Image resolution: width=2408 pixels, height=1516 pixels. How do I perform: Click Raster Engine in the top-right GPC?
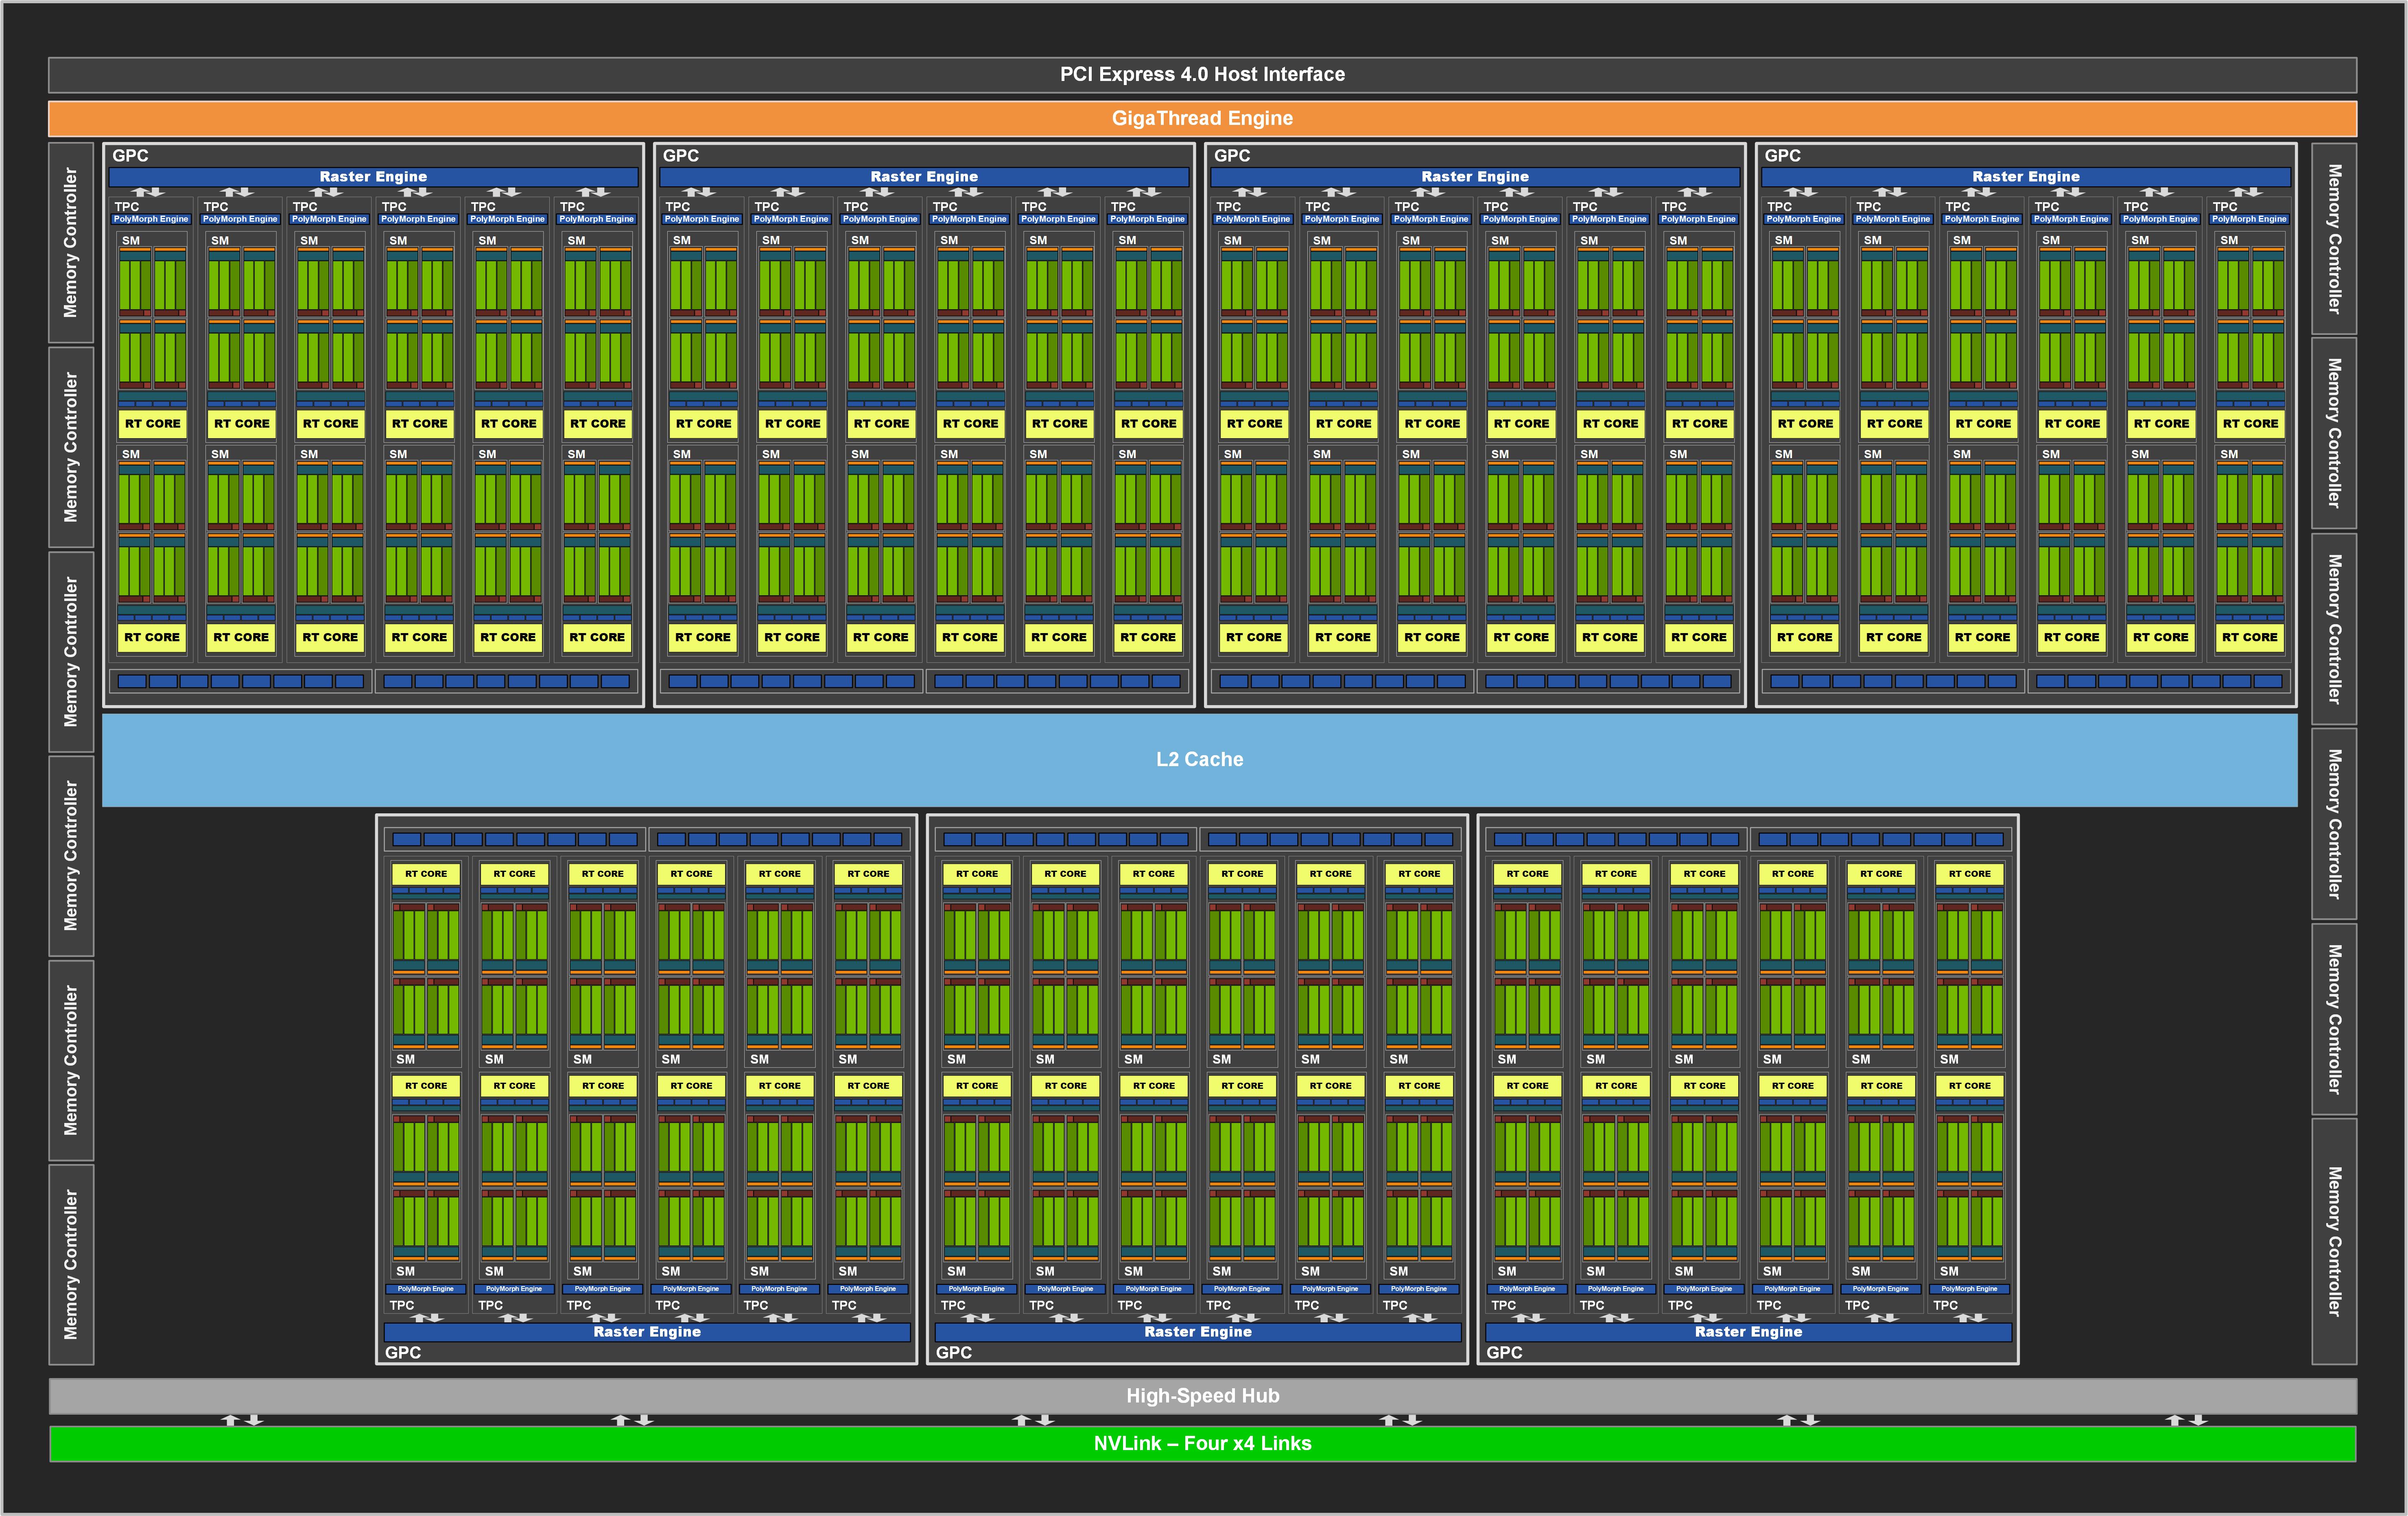point(2025,176)
